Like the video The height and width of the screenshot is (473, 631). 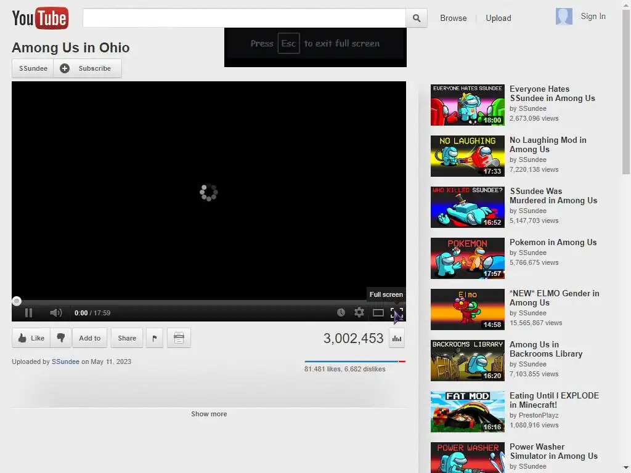coord(31,338)
